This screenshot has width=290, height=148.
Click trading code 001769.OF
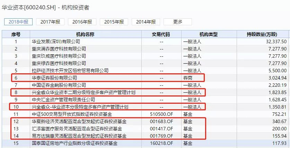click(161, 136)
